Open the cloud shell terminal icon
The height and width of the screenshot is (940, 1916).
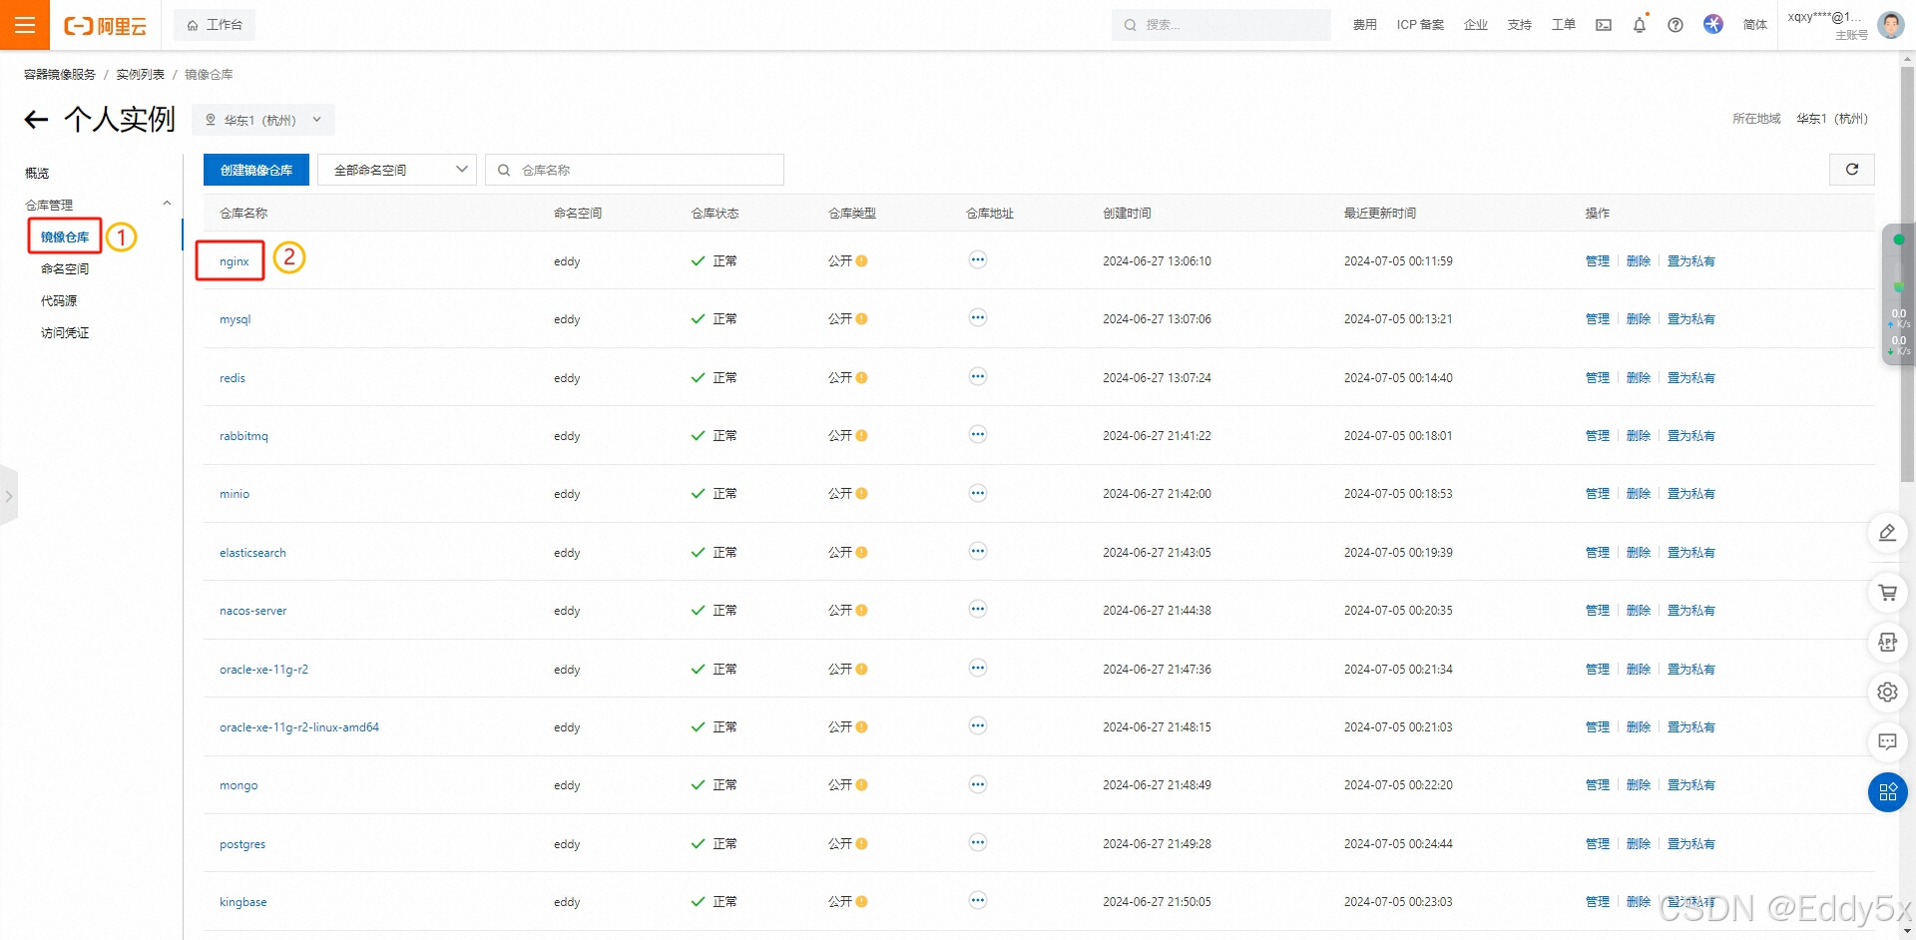[1604, 25]
